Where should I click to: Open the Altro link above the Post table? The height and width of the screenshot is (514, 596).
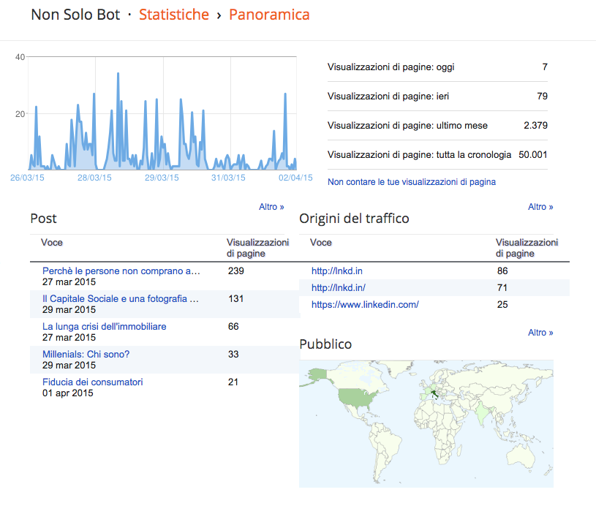271,207
